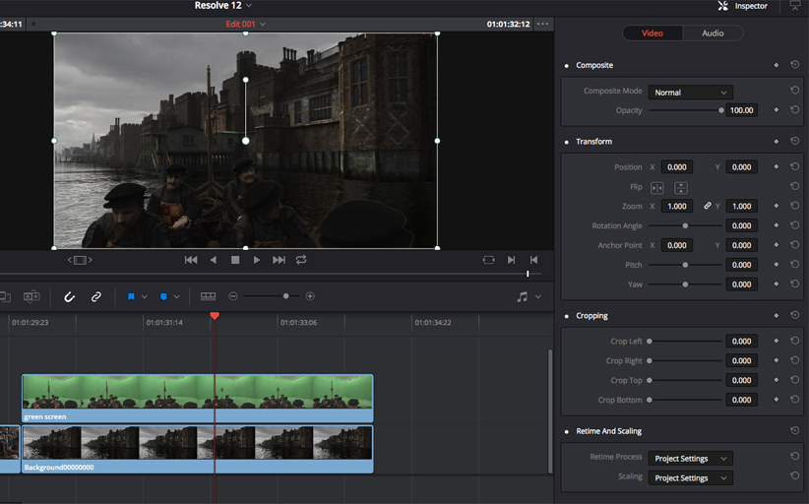The height and width of the screenshot is (504, 809).
Task: Open the Composite Mode Normal dropdown
Action: pos(690,93)
